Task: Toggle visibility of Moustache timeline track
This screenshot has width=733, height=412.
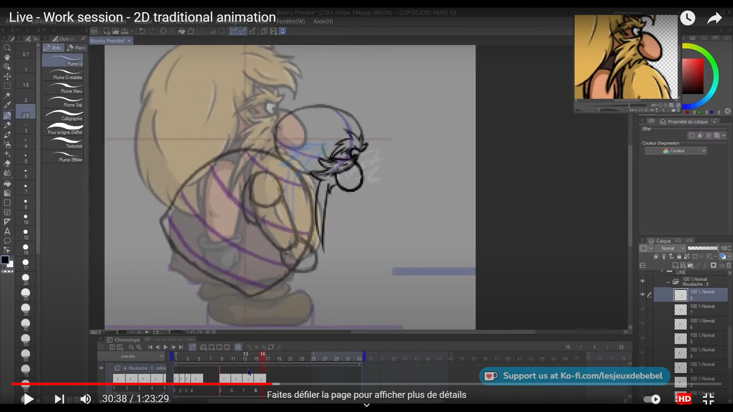Action: (101, 368)
